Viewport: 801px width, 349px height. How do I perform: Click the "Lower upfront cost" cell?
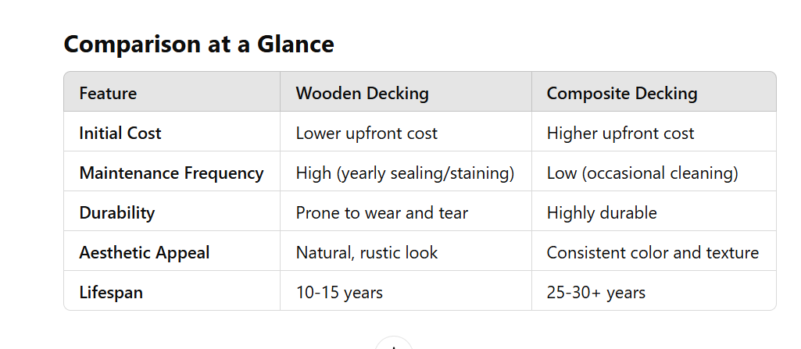[x=367, y=134]
